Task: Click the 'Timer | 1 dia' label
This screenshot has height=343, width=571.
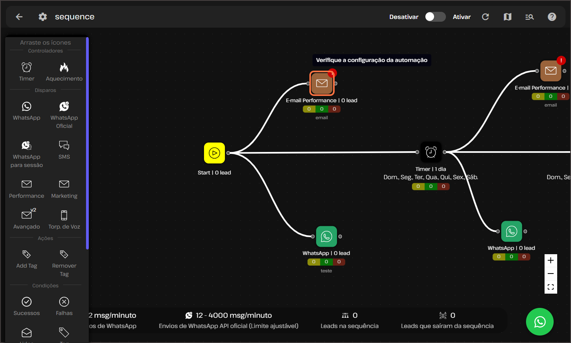Action: pos(431,169)
